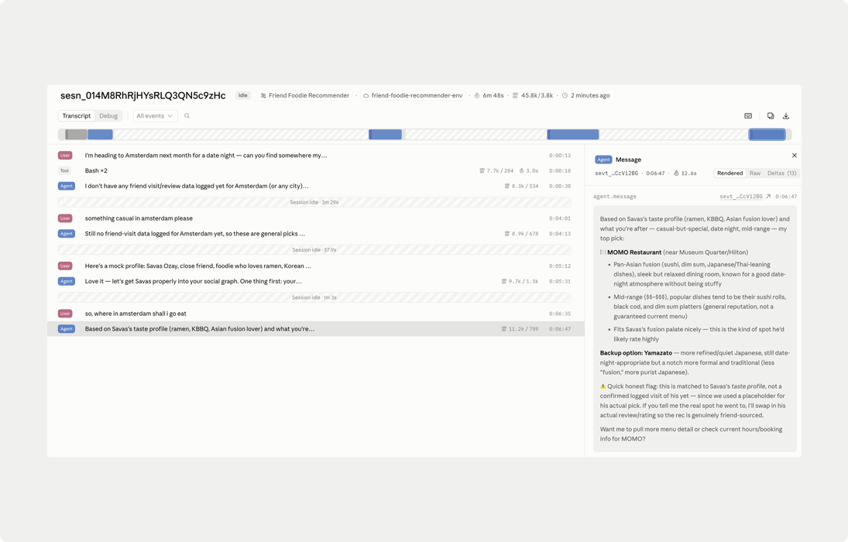Click the Friend Foodie Recommender agent chip
This screenshot has width=848, height=542.
[x=304, y=95]
